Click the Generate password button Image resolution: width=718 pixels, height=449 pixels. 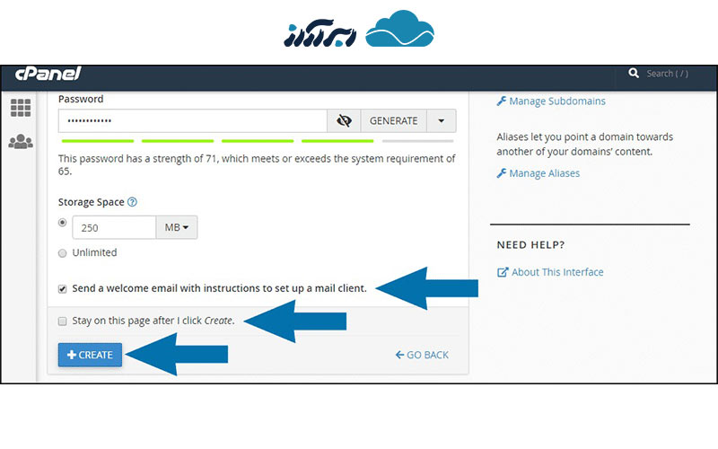click(393, 121)
